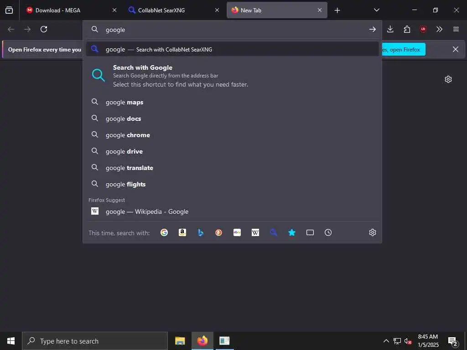Open the muted volume tray icon
Viewport: 467px width, 350px height.
pos(408,341)
